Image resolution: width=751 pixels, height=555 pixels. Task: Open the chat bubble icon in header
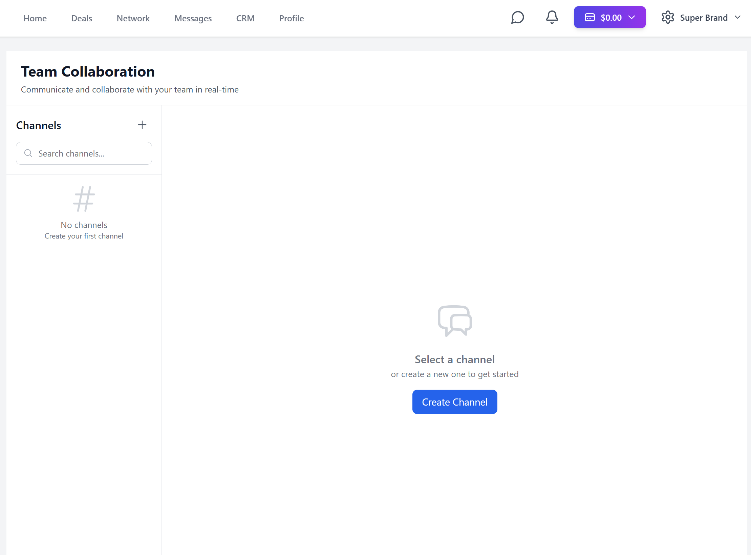517,18
